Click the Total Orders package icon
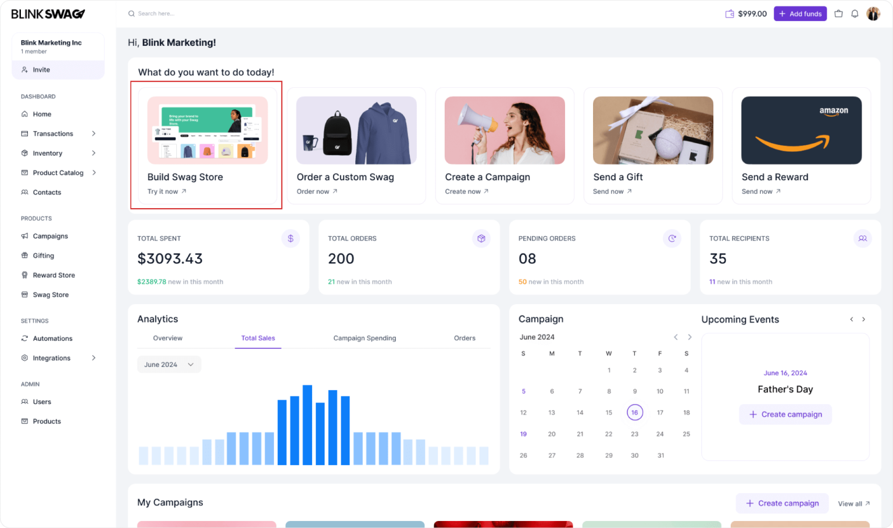Screen dimensions: 893x528 coord(481,238)
